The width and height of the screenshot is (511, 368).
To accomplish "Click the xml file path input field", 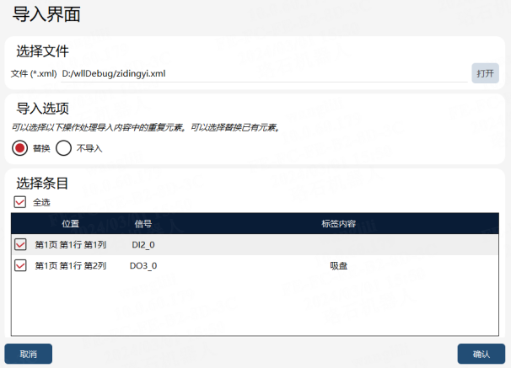I will 264,74.
